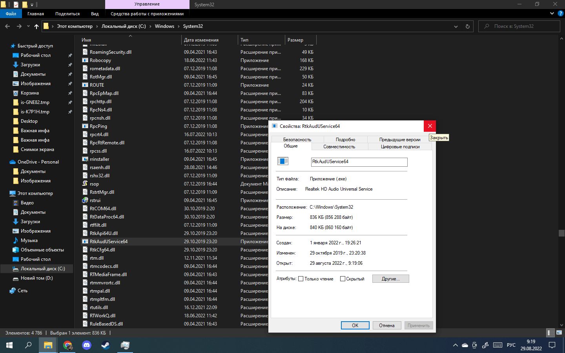Screen dimensions: 565x353
Task: Click the 'Поиск в: System32' search box
Action: 519,26
